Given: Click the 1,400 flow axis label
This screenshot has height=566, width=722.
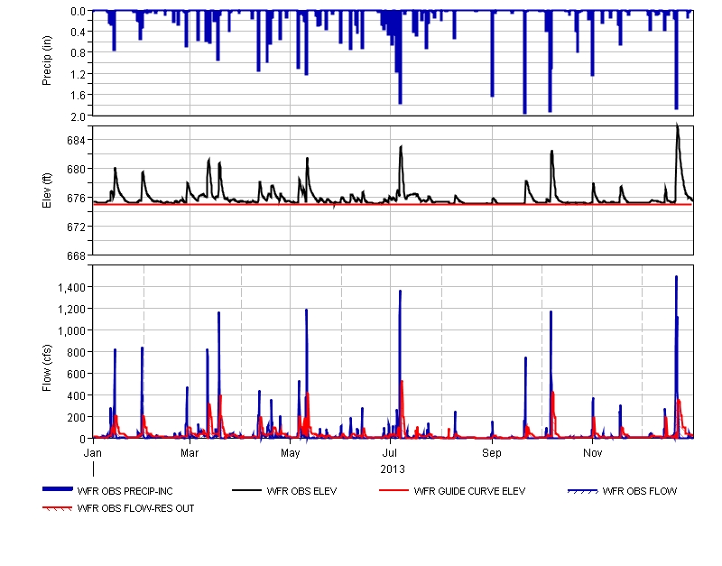Looking at the screenshot, I should coord(72,288).
